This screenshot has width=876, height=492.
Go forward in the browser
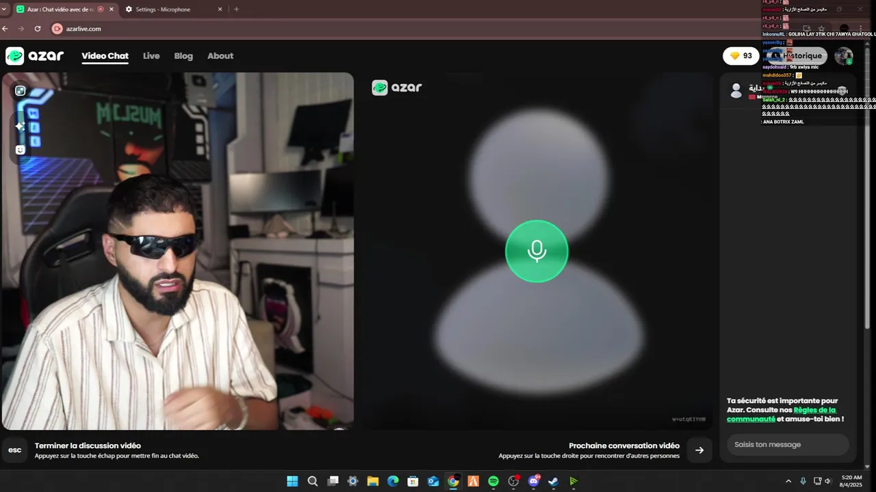click(21, 29)
